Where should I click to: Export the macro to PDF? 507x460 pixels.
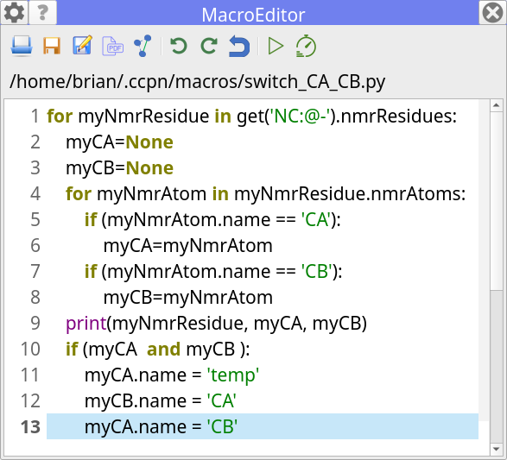112,46
